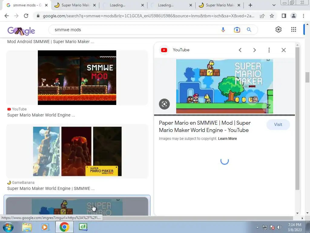Click the page vertical scrollbar thumb
310x233 pixels.
pyautogui.click(x=307, y=77)
